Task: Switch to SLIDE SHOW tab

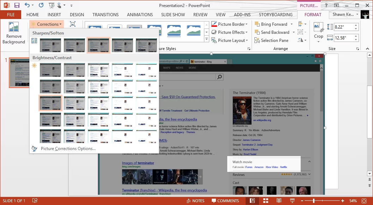Action: click(x=173, y=14)
